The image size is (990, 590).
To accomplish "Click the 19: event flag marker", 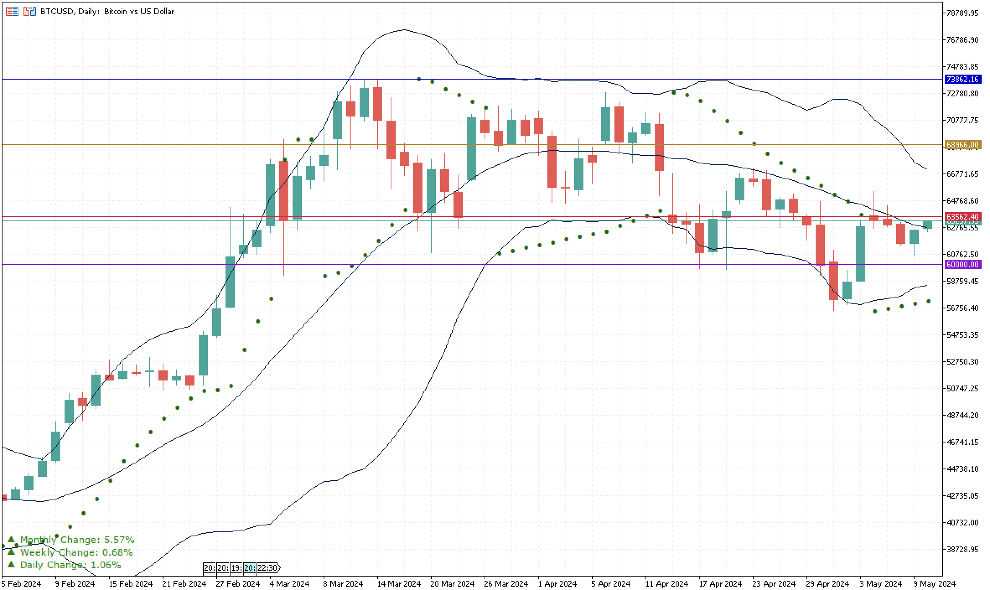I will [236, 568].
